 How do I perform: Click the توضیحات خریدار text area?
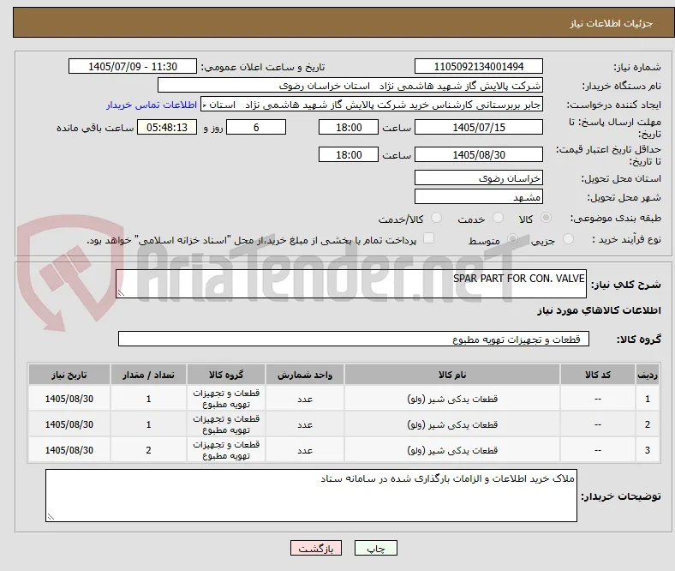[311, 496]
